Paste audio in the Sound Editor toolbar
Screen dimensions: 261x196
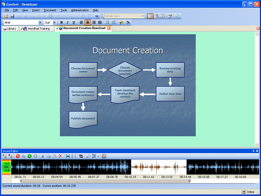pyautogui.click(x=54, y=156)
